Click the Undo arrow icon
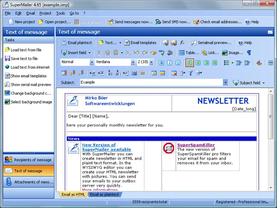 137,53
